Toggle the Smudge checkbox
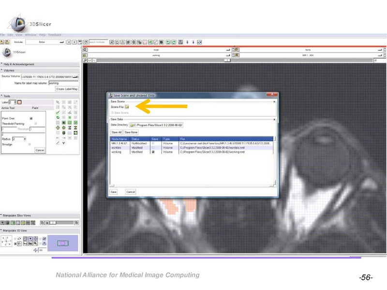Screen dimensions: 387x290 point(30,145)
